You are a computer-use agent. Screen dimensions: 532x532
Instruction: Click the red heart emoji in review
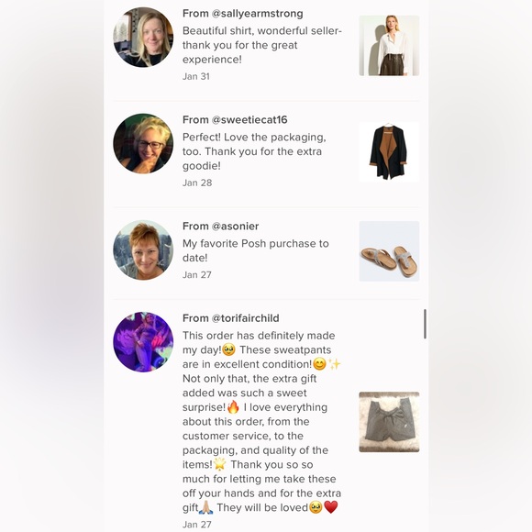(331, 507)
